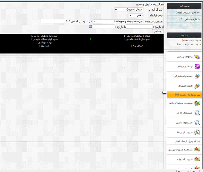Click the حقوق پایه label
203x172 pixels.
click(x=137, y=46)
